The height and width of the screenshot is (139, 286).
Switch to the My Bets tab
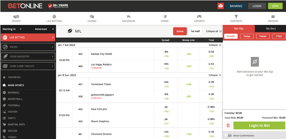point(271,29)
